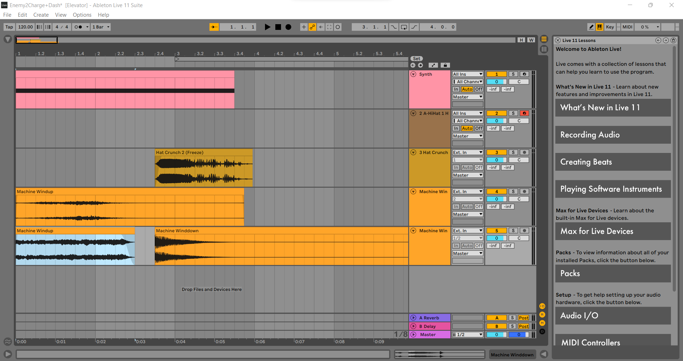Open the Help menu
The width and height of the screenshot is (683, 361).
click(x=104, y=15)
